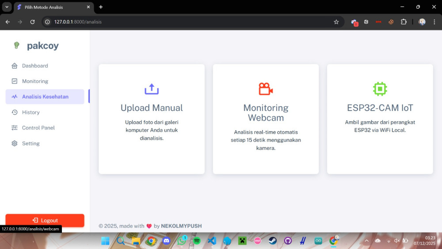Click the Setting gear icon
The width and height of the screenshot is (442, 249).
click(15, 144)
